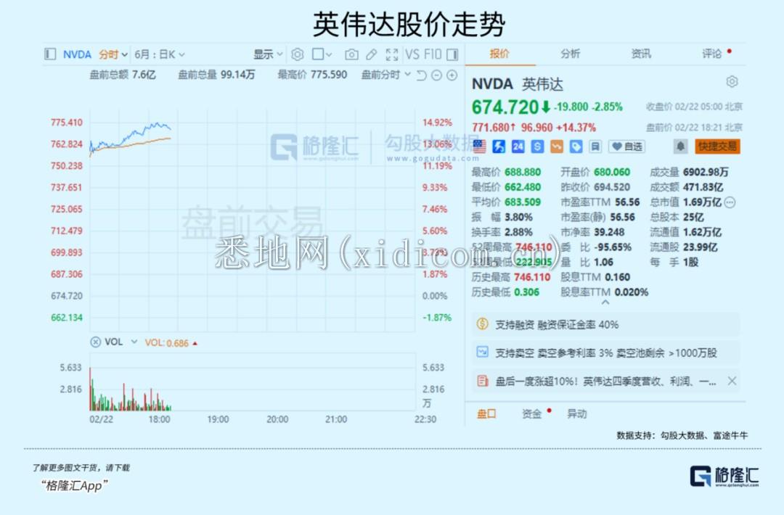Open the quote panel settings gear
Screen dimensions: 784x515
click(732, 81)
